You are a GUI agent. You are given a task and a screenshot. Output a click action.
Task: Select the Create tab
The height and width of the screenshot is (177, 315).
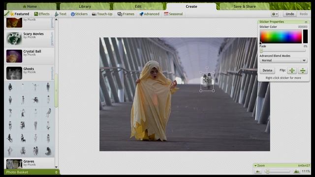coord(191,6)
